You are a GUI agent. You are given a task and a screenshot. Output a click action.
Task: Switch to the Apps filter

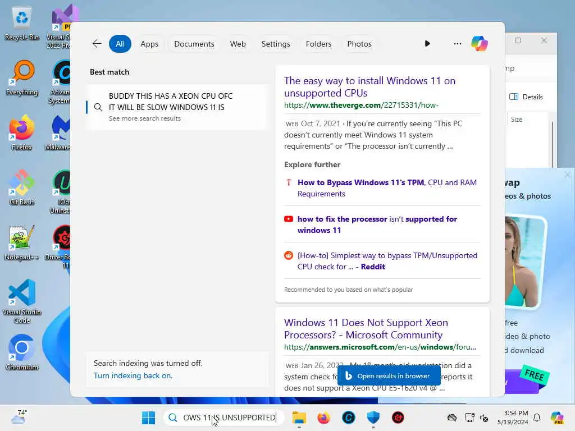[x=149, y=44]
